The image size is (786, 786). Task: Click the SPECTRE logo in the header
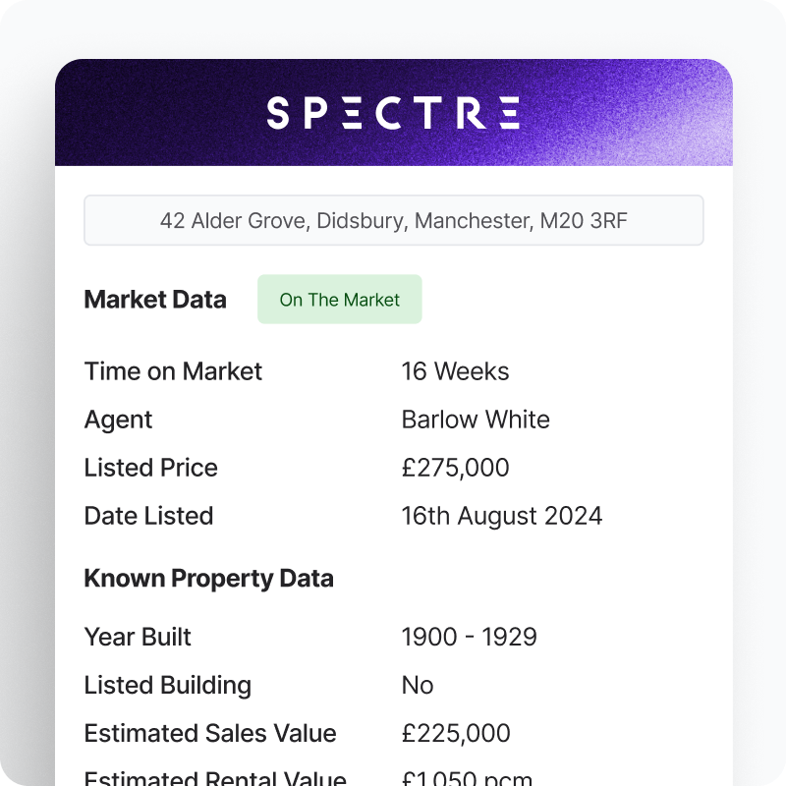point(393,113)
